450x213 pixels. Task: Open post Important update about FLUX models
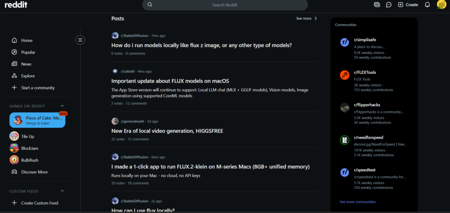(x=170, y=81)
